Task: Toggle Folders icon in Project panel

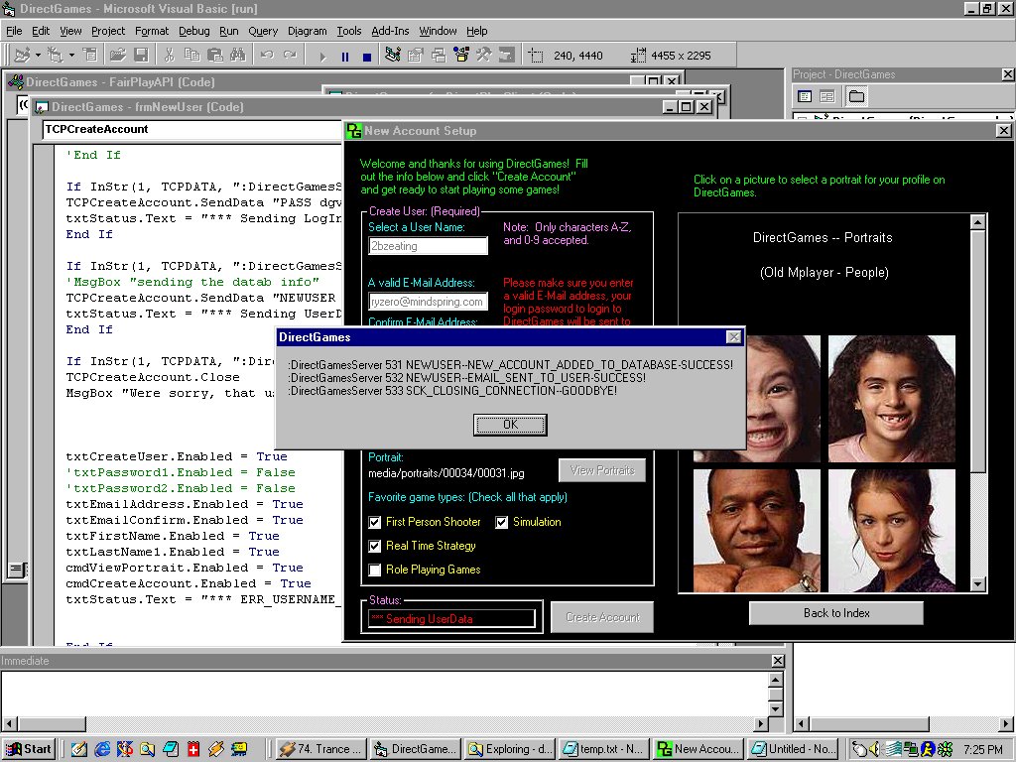Action: click(856, 96)
